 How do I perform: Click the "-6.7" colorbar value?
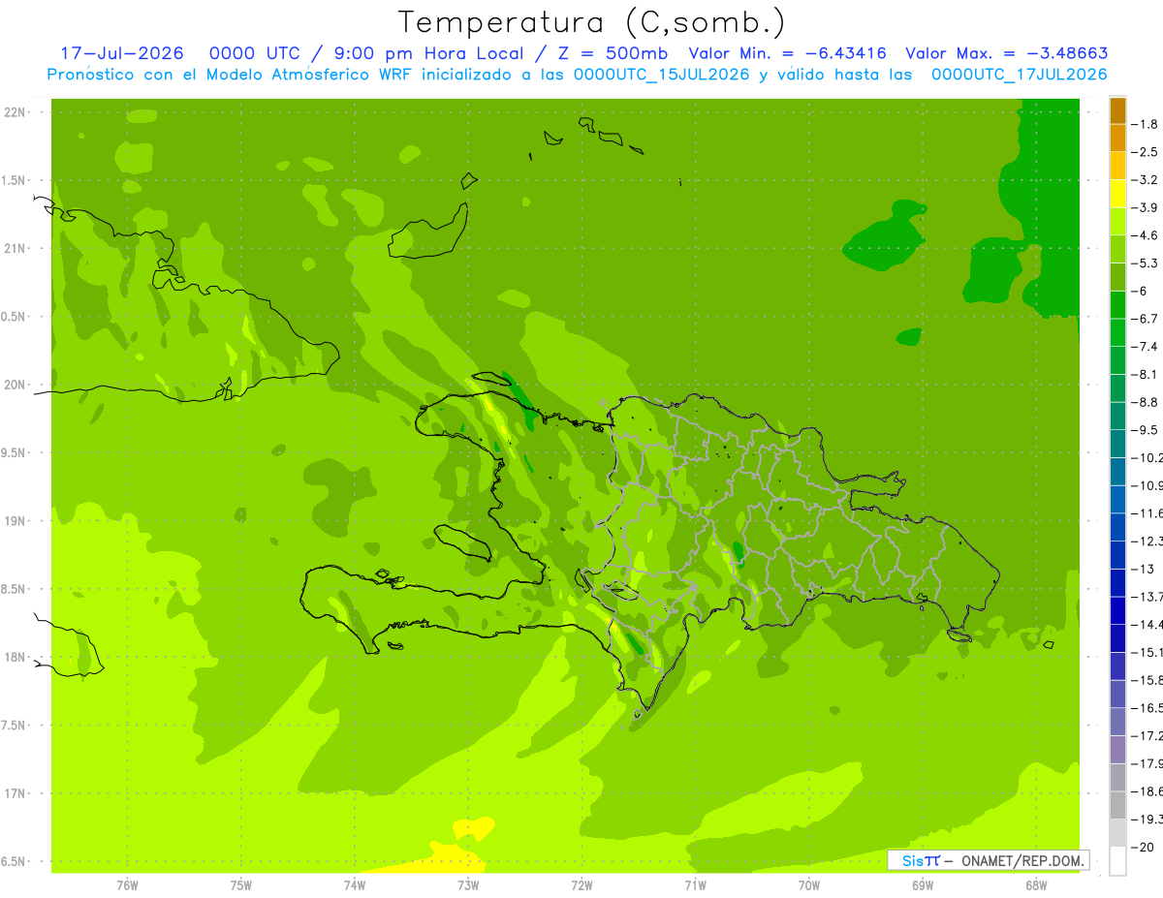tap(1145, 319)
